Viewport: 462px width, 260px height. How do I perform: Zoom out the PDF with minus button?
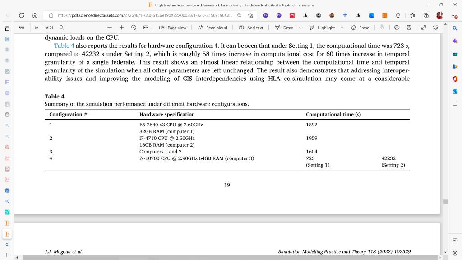pyautogui.click(x=110, y=28)
